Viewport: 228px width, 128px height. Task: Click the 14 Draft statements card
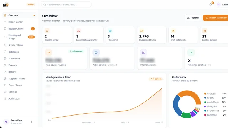(x=183, y=35)
